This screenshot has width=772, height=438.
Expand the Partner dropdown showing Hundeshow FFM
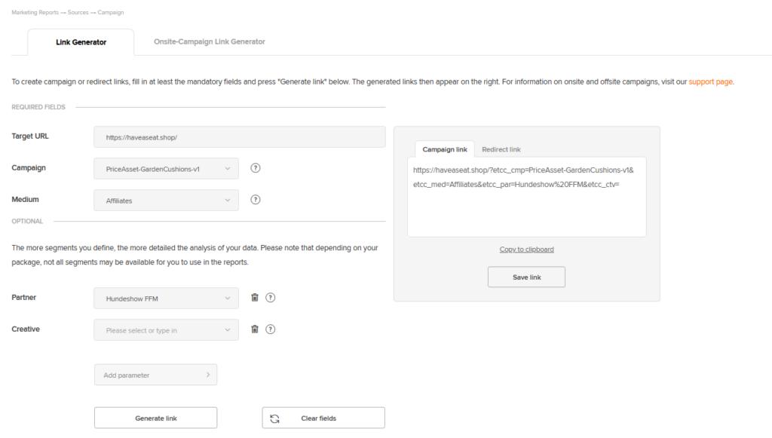click(167, 299)
